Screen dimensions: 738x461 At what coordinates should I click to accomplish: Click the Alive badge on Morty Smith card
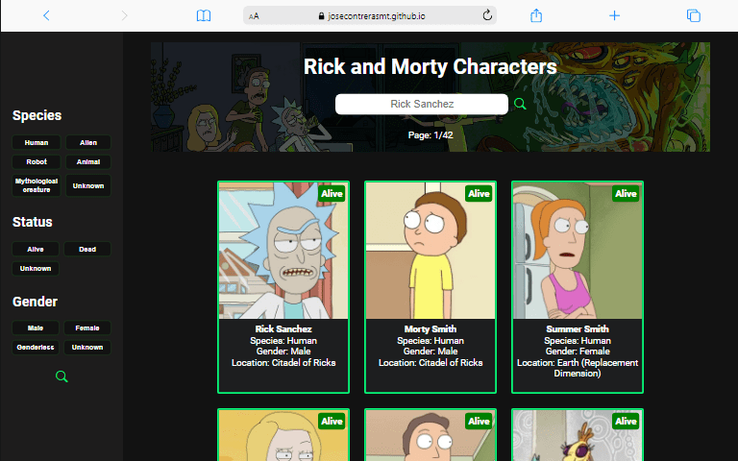coord(479,193)
